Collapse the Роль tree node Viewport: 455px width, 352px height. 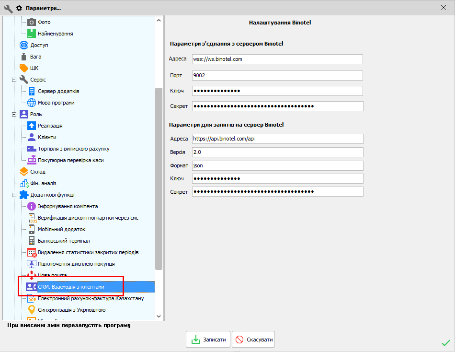point(14,114)
